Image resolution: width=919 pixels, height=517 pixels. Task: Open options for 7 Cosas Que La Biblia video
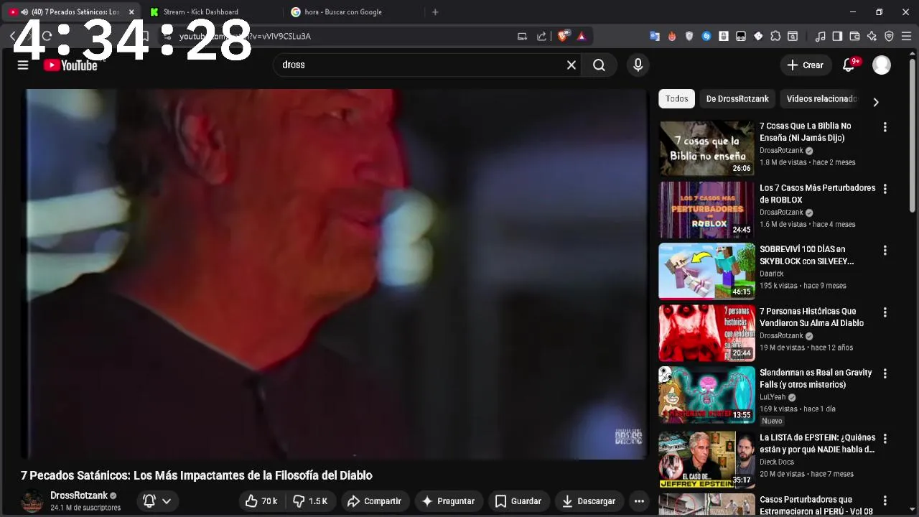[x=885, y=127]
